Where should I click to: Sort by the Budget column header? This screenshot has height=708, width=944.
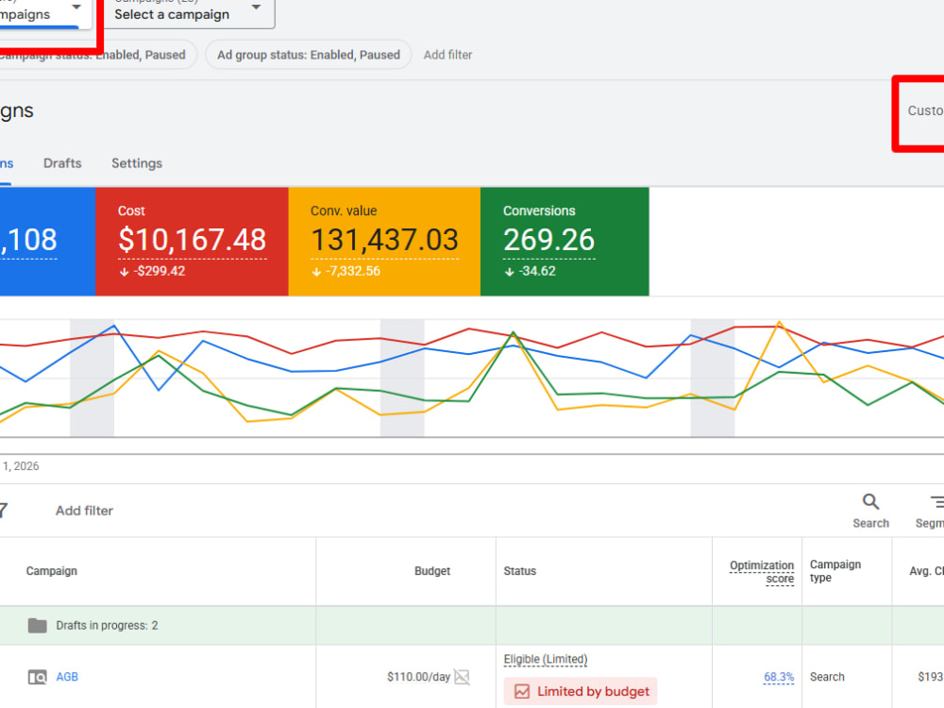[432, 571]
